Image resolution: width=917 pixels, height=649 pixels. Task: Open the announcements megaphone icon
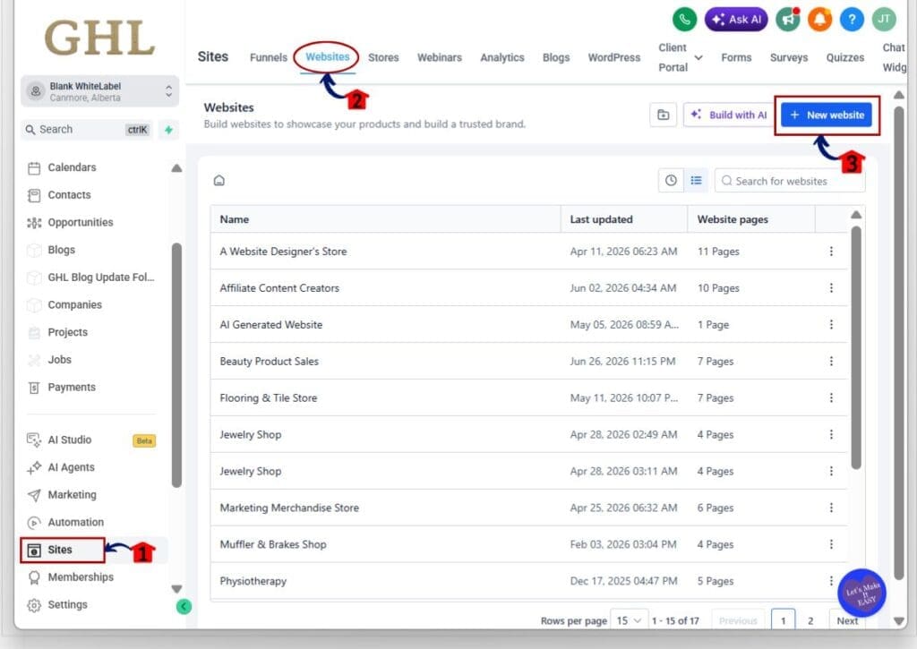(788, 20)
